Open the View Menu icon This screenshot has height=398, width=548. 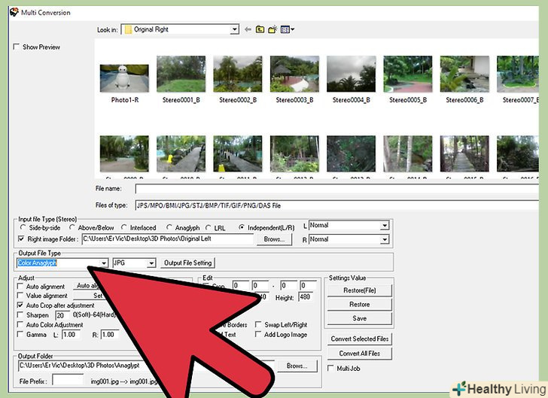287,29
